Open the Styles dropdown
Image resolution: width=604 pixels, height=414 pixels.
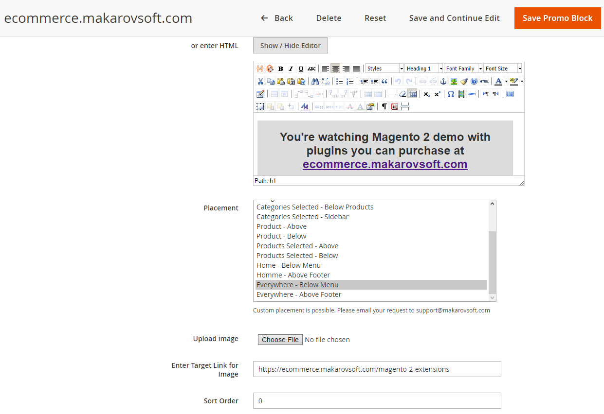[x=384, y=69]
